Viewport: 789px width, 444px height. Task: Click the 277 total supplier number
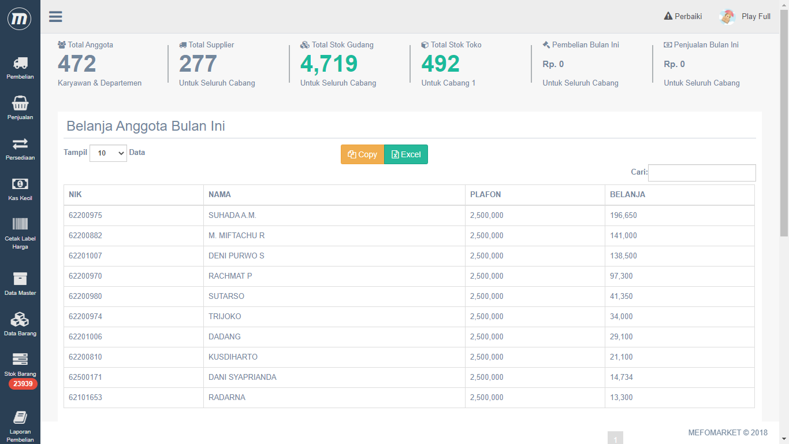coord(198,64)
